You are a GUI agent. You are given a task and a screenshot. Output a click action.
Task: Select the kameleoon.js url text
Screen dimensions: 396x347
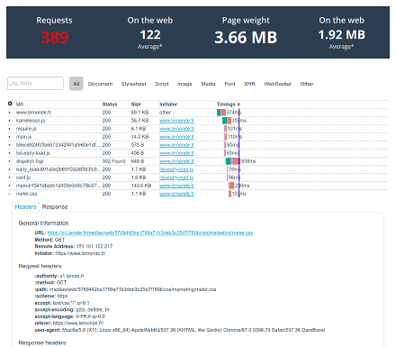pyautogui.click(x=31, y=121)
